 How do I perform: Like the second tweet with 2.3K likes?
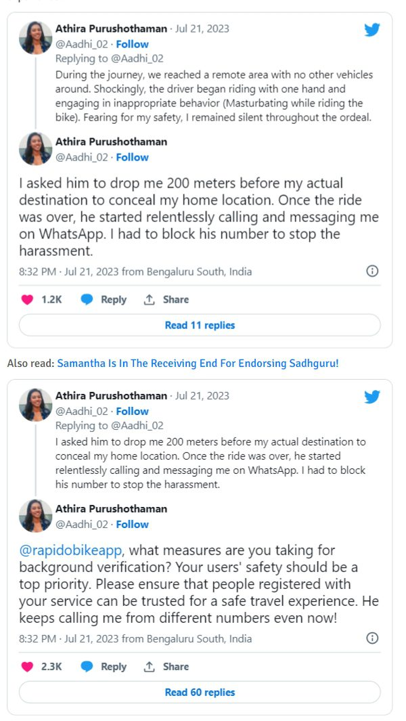[x=27, y=667]
